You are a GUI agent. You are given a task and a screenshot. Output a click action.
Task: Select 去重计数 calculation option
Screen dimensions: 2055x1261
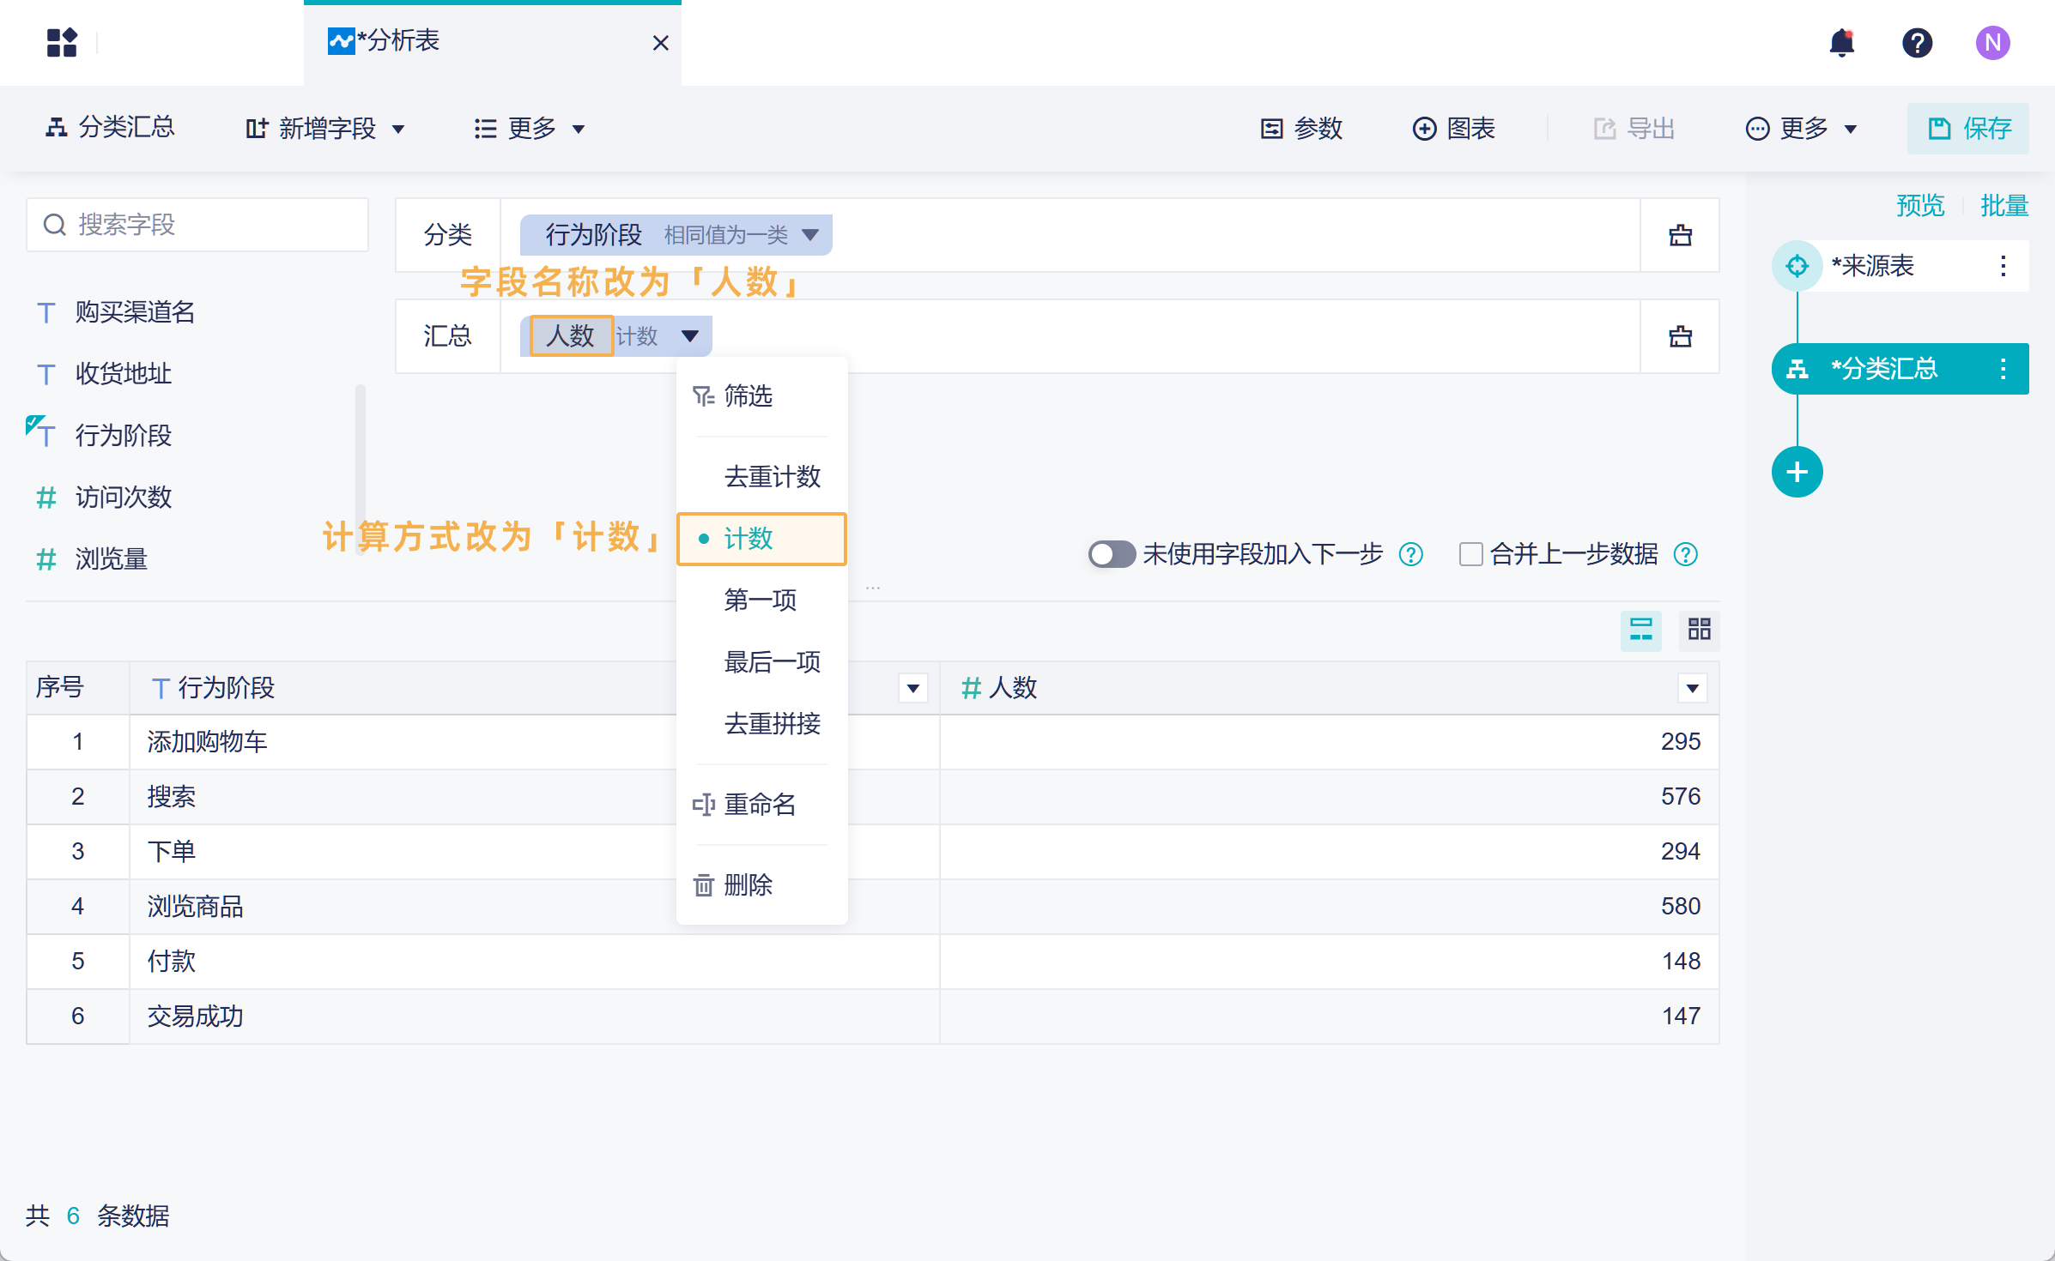click(x=772, y=477)
